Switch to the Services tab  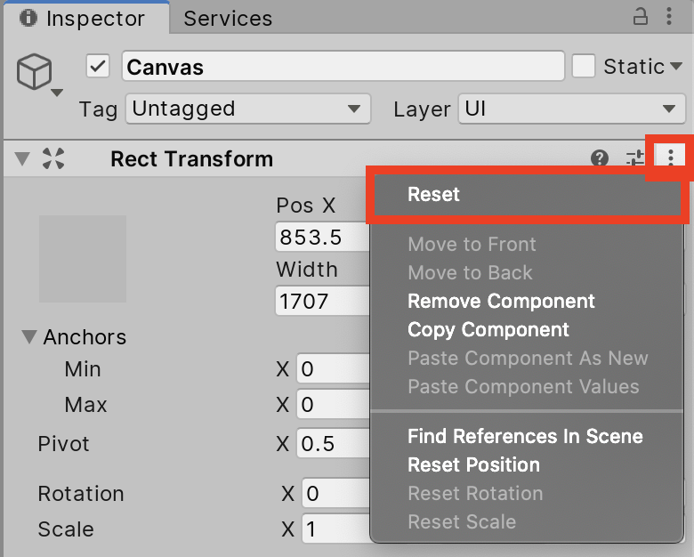[228, 18]
